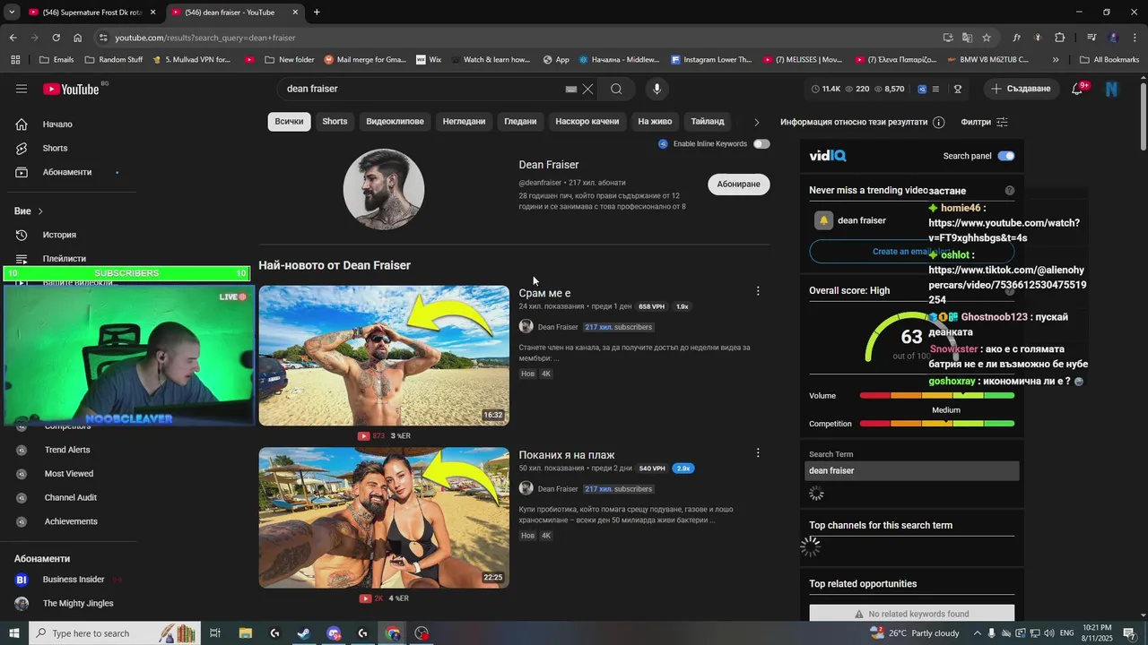Toggle vidIQ Search panel switch

[1006, 156]
